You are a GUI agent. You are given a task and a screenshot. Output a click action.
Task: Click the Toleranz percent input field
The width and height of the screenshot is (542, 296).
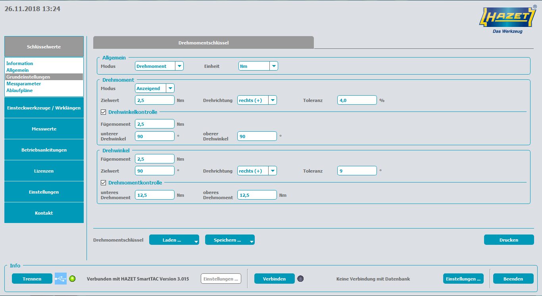coord(357,100)
